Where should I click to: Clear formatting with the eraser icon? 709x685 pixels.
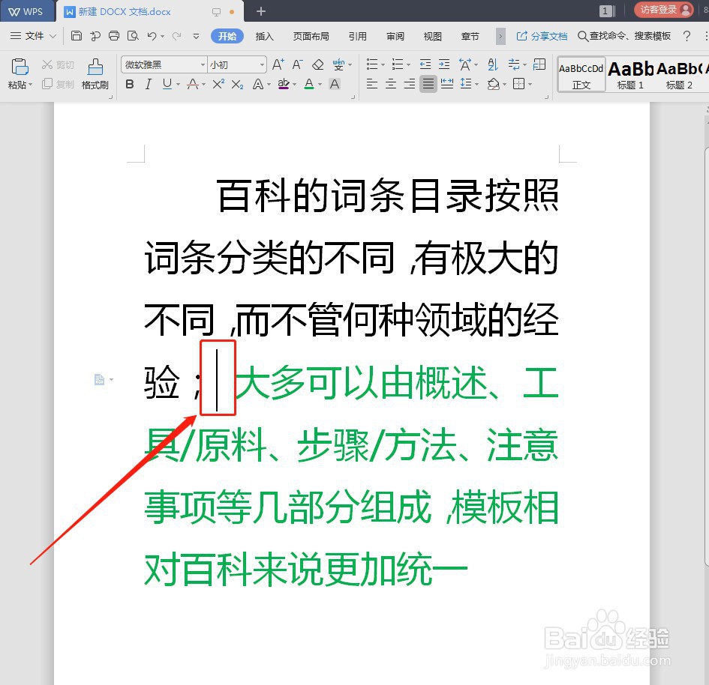pyautogui.click(x=319, y=64)
